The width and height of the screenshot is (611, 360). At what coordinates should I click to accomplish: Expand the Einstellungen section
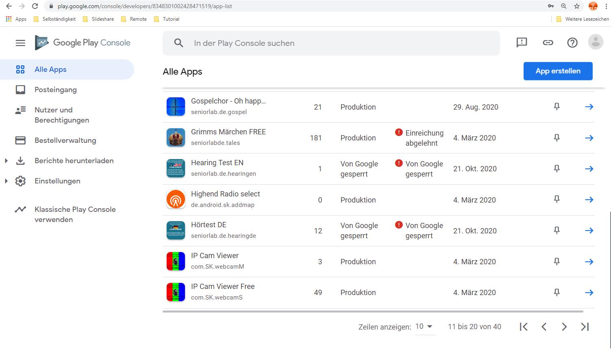[x=6, y=181]
